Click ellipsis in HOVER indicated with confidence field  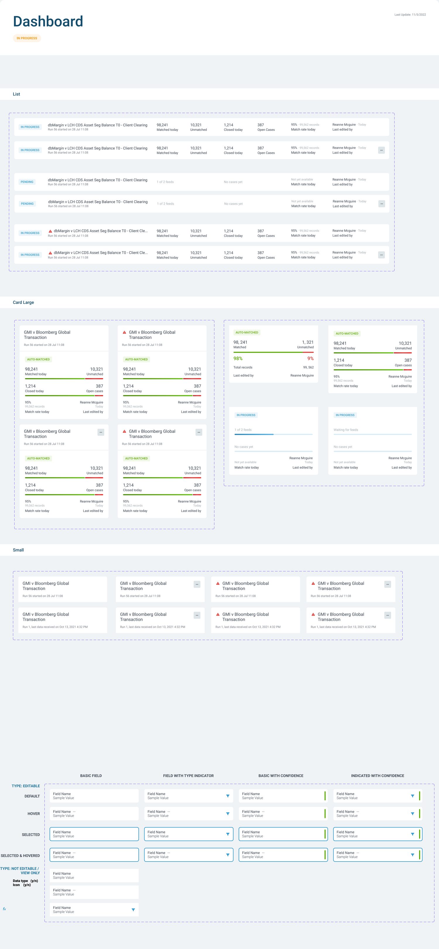tap(358, 812)
